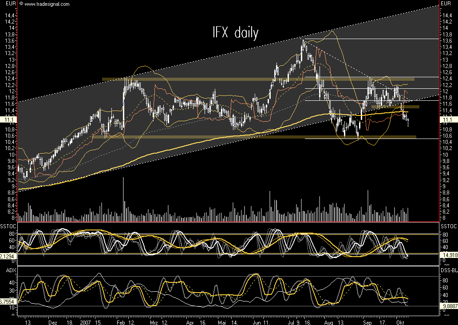Select the SSTOC indicator label on left scale
Screen dimensions: 458x325
point(8,226)
